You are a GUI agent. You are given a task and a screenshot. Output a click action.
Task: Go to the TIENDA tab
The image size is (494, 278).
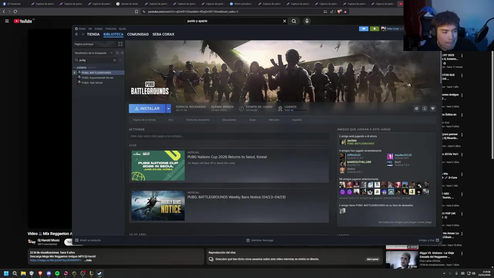click(93, 34)
